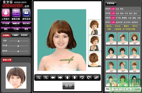Click the 前后对比 compare button

tap(26, 24)
